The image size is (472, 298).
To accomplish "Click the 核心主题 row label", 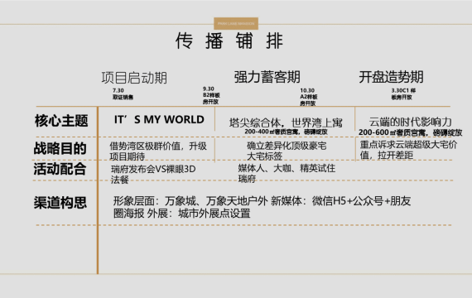I will coord(61,121).
